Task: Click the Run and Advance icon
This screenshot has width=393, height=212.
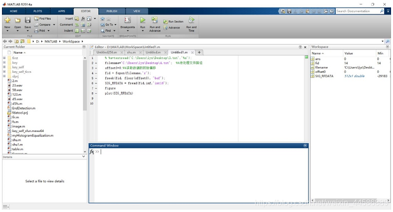Action: point(155,20)
